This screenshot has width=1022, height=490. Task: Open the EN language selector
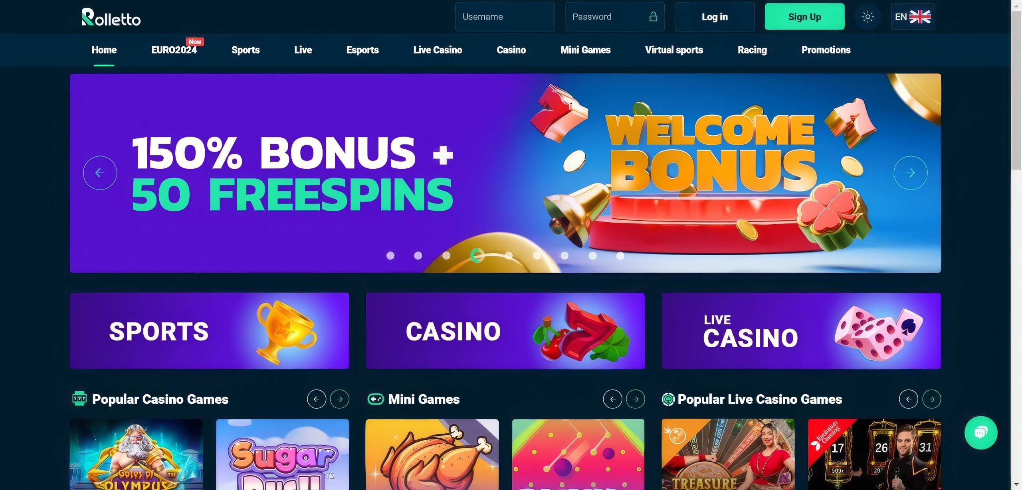point(913,17)
